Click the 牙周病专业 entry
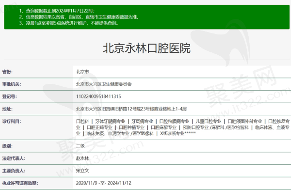The image size is (291, 190). pos(142,122)
